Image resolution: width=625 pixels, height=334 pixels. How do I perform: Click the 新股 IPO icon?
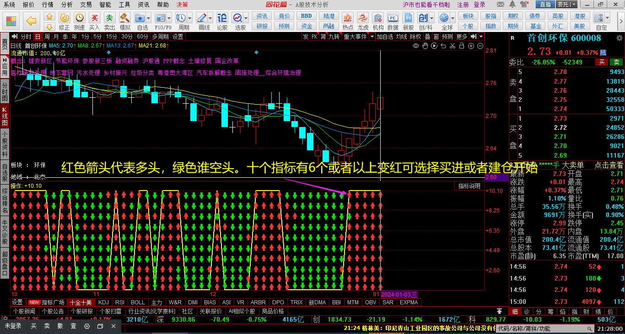[x=408, y=17]
